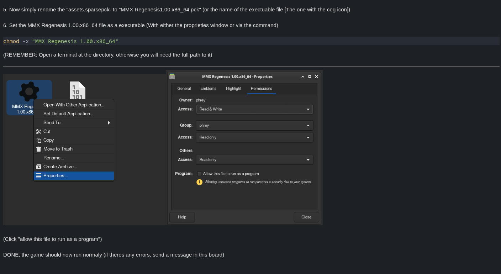Expand the Send To submenu arrow
Image resolution: width=501 pixels, height=274 pixels.
tap(109, 123)
